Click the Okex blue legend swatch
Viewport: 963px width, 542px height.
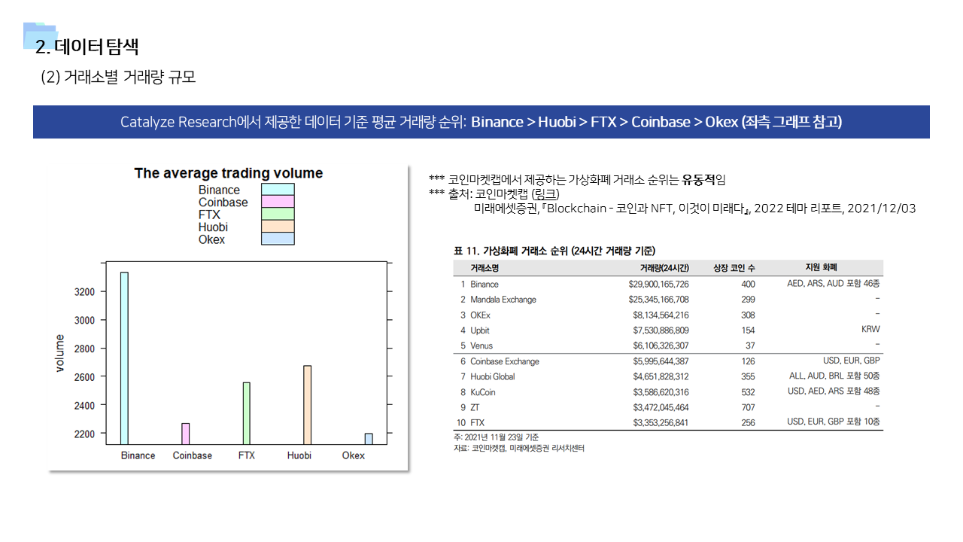point(278,239)
